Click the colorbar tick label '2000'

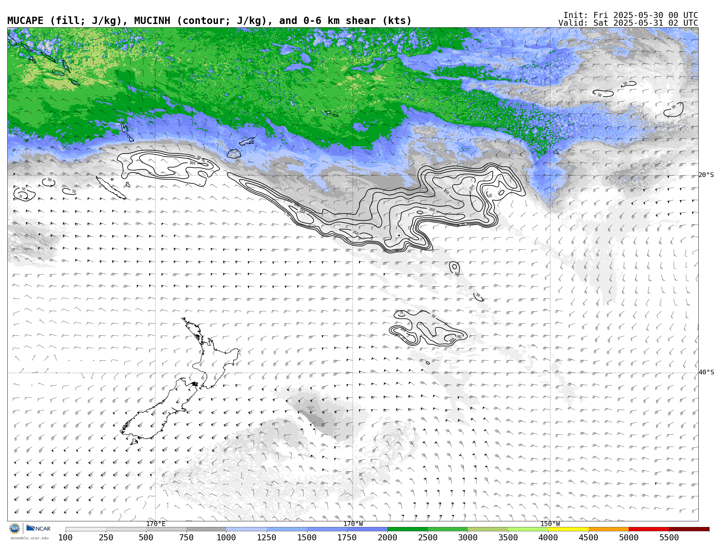coord(387,538)
